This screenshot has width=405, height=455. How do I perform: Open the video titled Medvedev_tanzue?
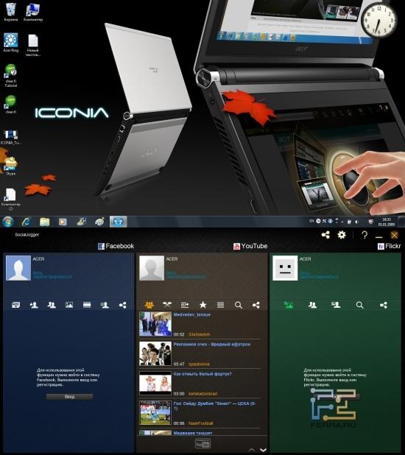point(192,314)
